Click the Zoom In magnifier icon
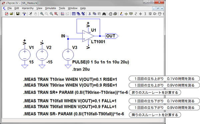The image size is (200, 124). [x=42, y=14]
